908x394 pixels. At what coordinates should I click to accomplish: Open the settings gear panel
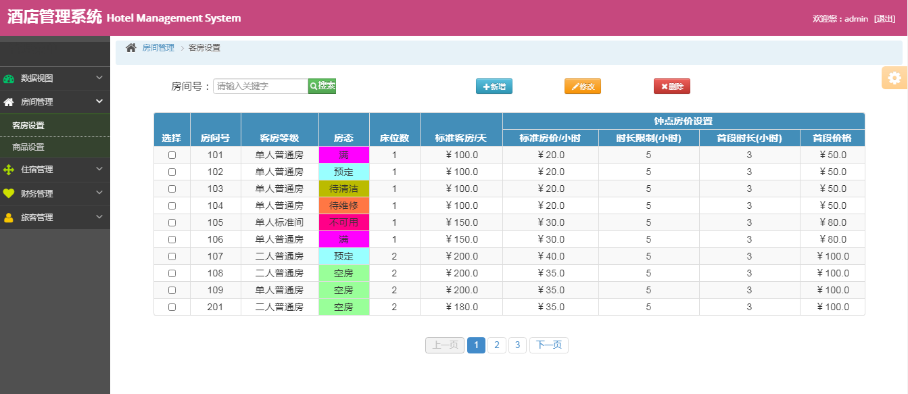894,78
